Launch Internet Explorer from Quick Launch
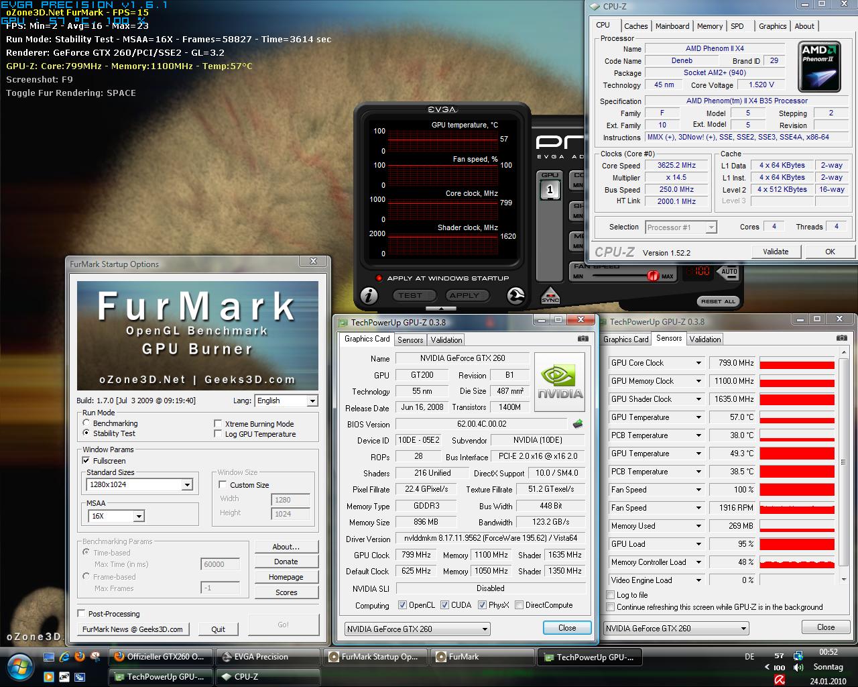 pos(65,657)
